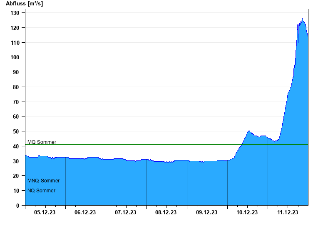Click the 100 value on the y-axis
This screenshot has height=228, width=333.
coord(15,57)
